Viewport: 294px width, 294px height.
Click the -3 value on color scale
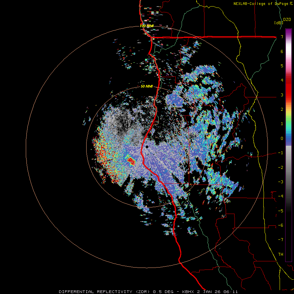pos(281,182)
